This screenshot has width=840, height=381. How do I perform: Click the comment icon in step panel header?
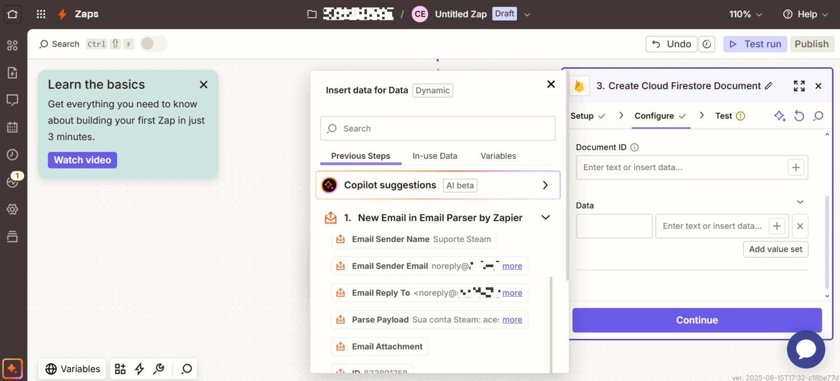(x=818, y=116)
